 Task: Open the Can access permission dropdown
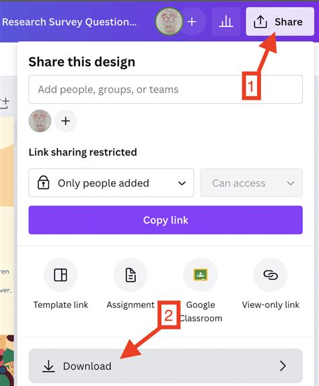coord(251,183)
